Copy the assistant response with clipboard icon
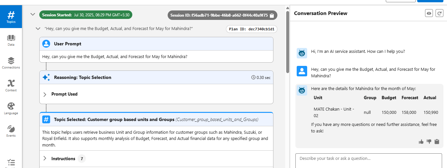This screenshot has width=447, height=168. click(437, 142)
